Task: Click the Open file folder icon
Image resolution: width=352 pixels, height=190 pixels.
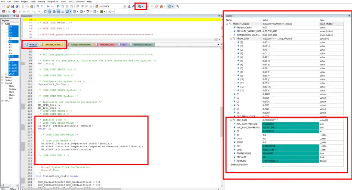Action: tap(8, 6)
